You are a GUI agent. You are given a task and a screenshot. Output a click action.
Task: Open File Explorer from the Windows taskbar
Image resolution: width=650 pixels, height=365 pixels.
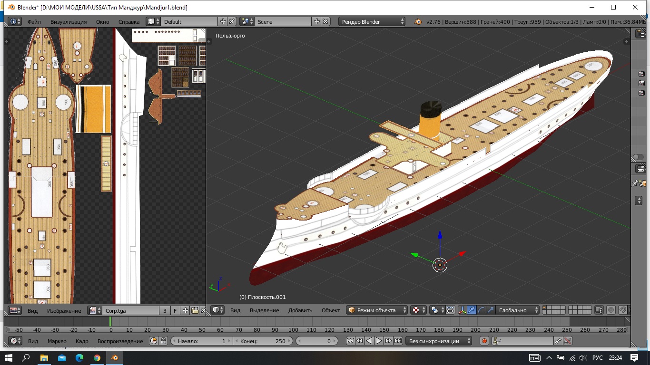(44, 357)
